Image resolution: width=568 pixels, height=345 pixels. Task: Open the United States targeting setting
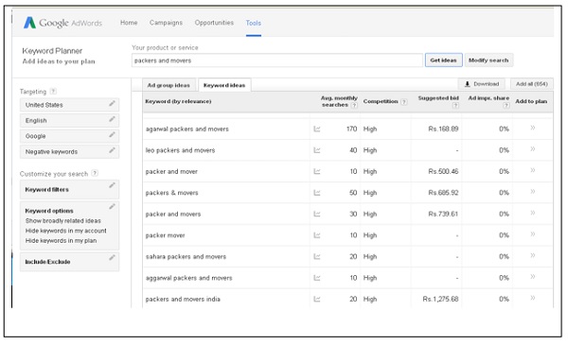click(69, 105)
